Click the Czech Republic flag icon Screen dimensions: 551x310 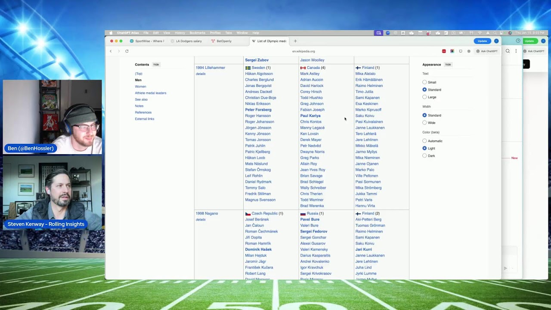[x=248, y=214]
